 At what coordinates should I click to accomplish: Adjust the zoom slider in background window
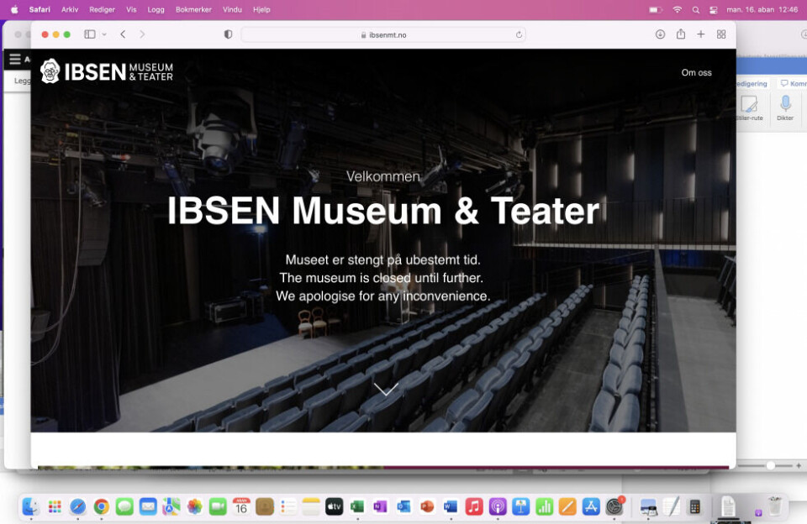click(x=771, y=465)
